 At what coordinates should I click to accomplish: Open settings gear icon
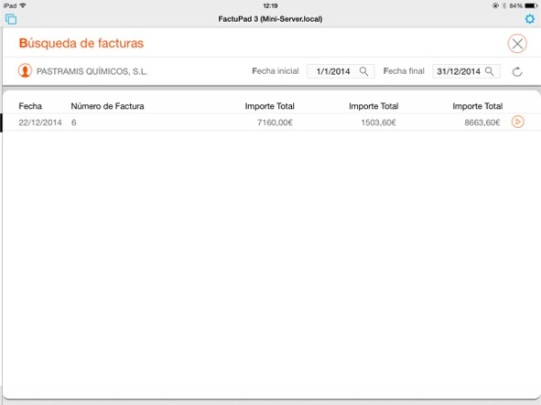click(530, 19)
